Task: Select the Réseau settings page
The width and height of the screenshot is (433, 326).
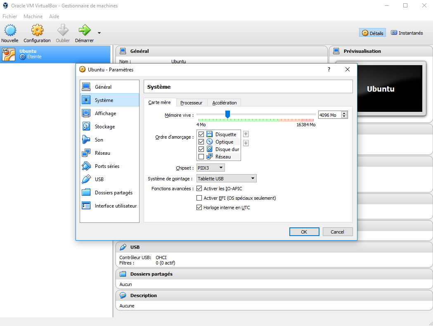Action: pyautogui.click(x=102, y=153)
